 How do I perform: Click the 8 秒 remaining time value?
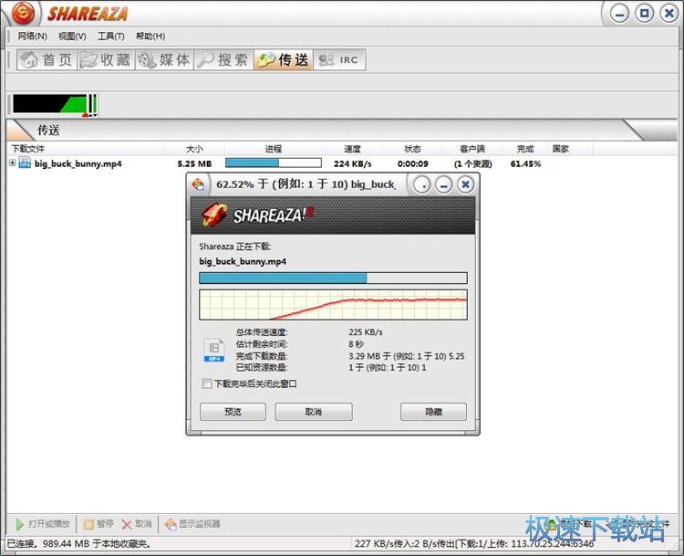[x=356, y=343]
